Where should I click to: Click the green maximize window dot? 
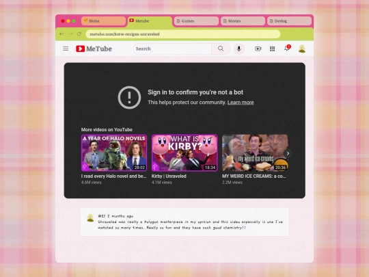tap(74, 21)
